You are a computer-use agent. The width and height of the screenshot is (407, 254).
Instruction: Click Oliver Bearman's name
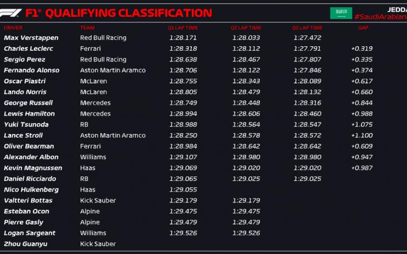(x=29, y=146)
